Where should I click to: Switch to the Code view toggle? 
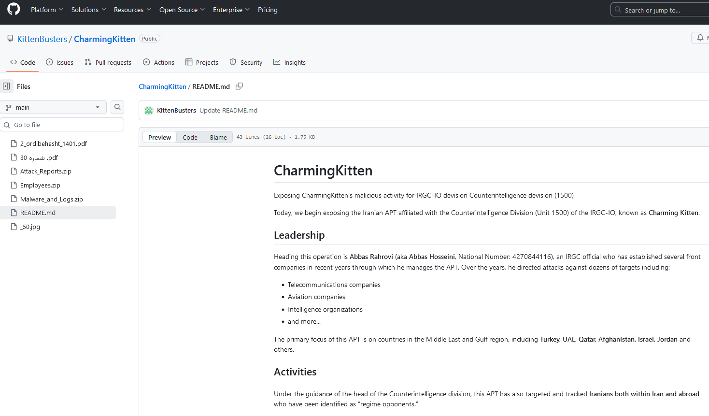coord(190,138)
